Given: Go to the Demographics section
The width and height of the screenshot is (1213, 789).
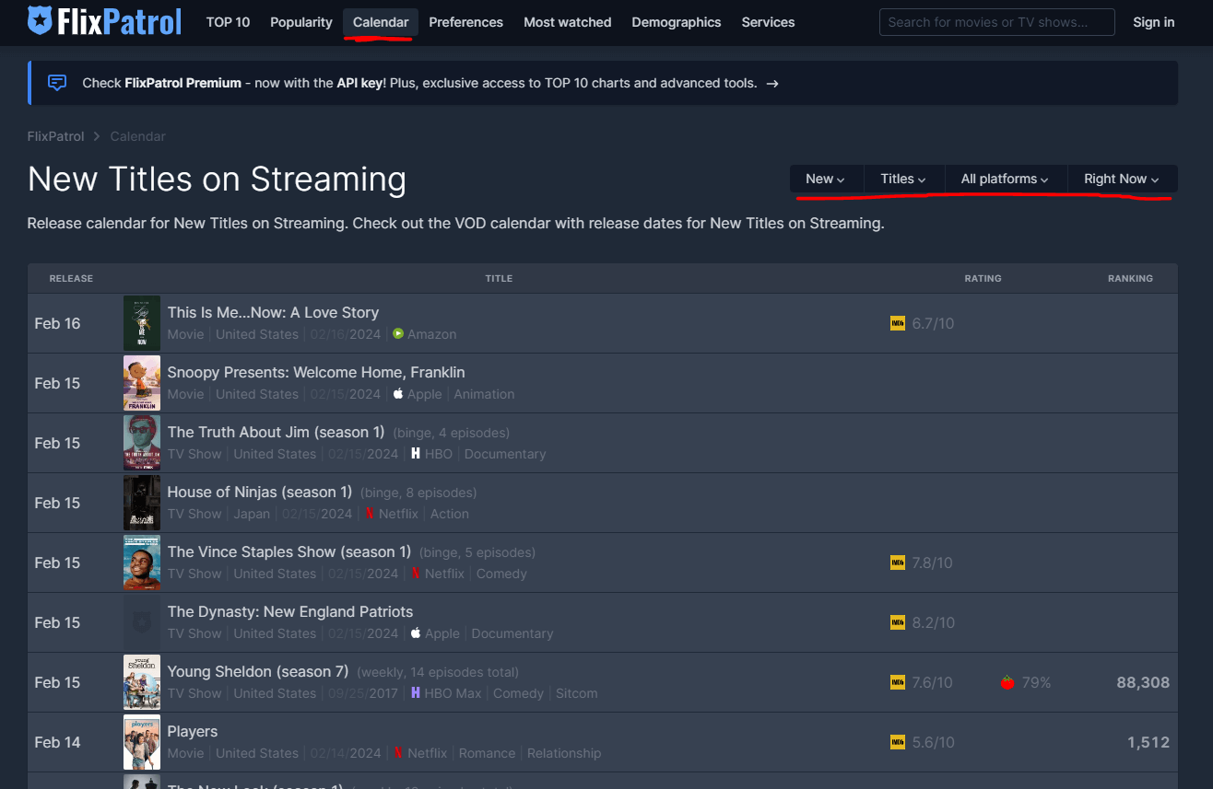Looking at the screenshot, I should [x=677, y=22].
